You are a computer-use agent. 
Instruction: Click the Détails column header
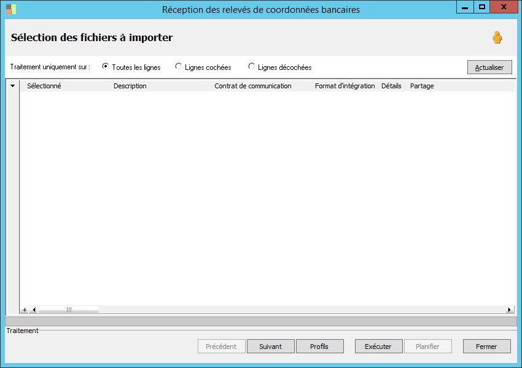[x=391, y=86]
